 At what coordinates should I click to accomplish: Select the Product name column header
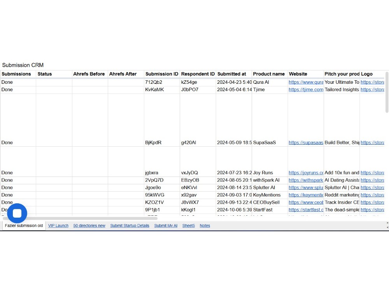tap(270, 74)
